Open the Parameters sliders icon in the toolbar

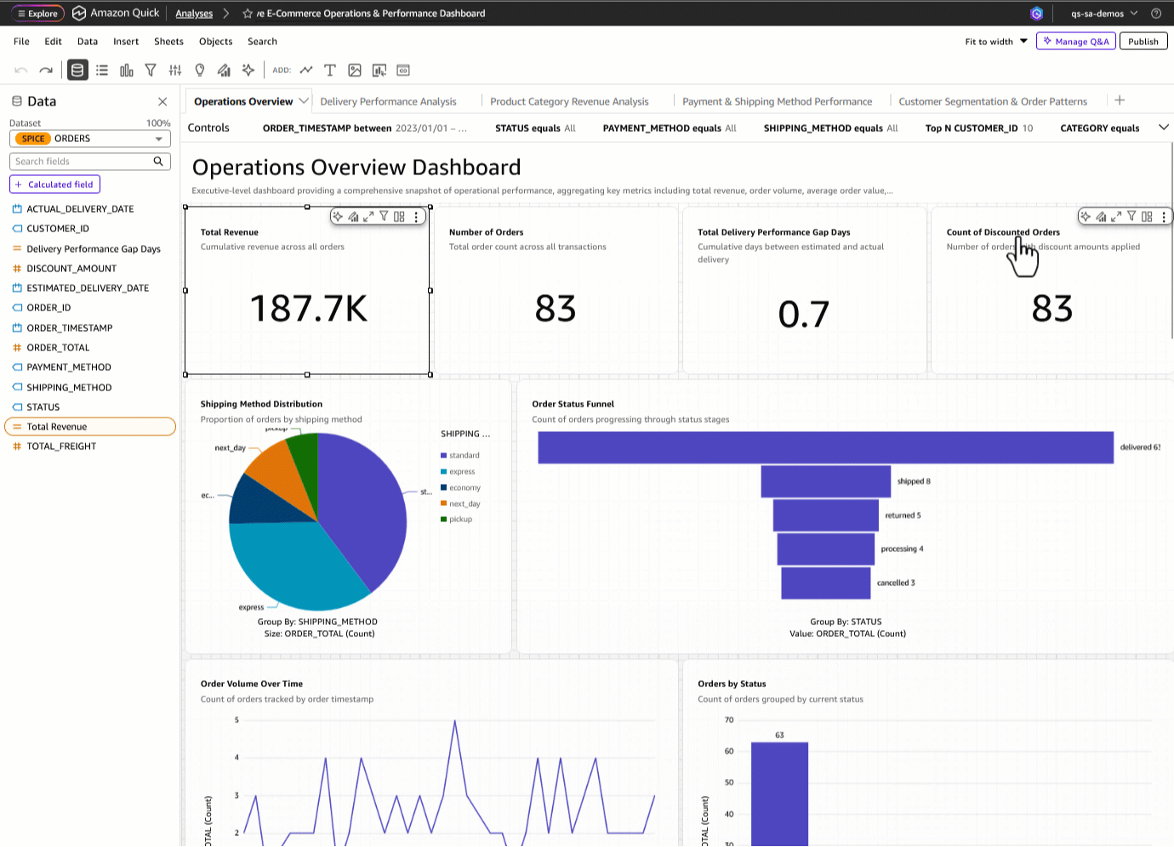pyautogui.click(x=175, y=71)
